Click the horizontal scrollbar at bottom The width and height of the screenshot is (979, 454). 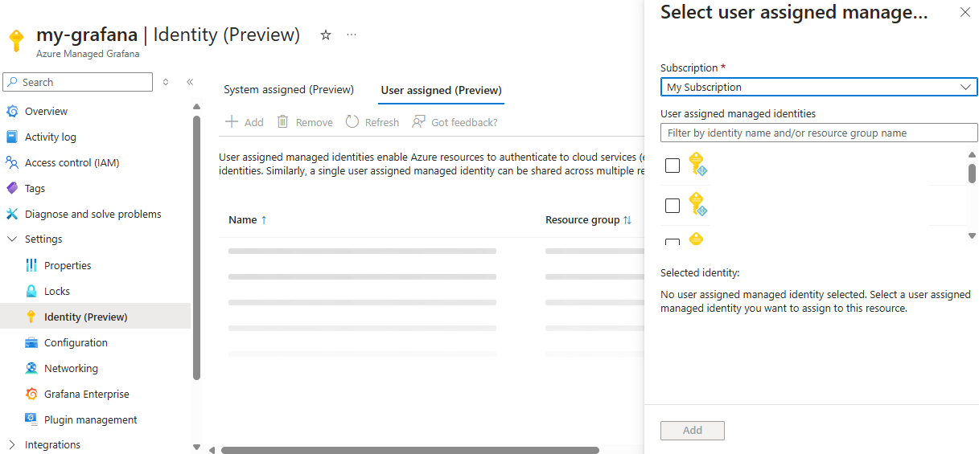pos(410,450)
